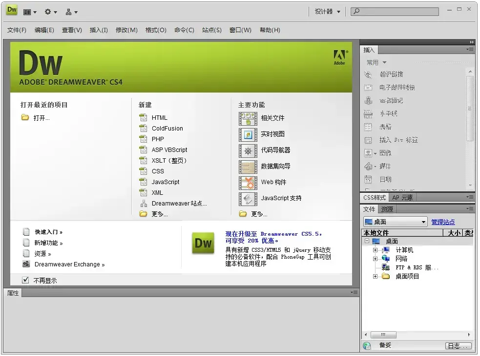Image resolution: width=480 pixels, height=356 pixels.
Task: Open the Insert panel options menu
Action: [470, 50]
